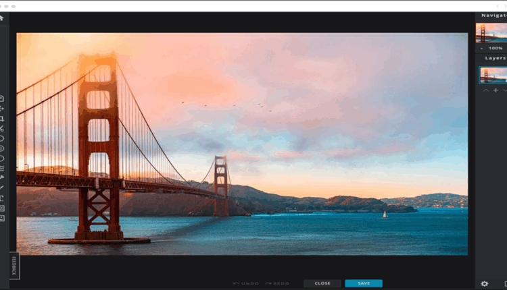
Task: Click the Add layer plus icon
Action: (495, 90)
